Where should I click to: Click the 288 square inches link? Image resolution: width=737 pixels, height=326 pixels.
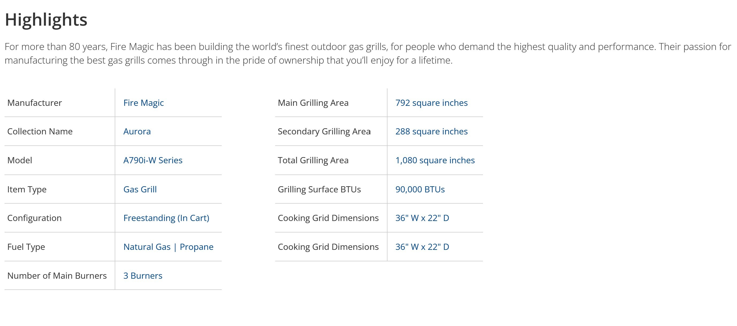(431, 131)
